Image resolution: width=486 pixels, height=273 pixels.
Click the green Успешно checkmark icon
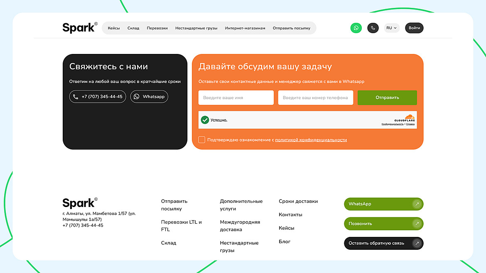(x=205, y=120)
